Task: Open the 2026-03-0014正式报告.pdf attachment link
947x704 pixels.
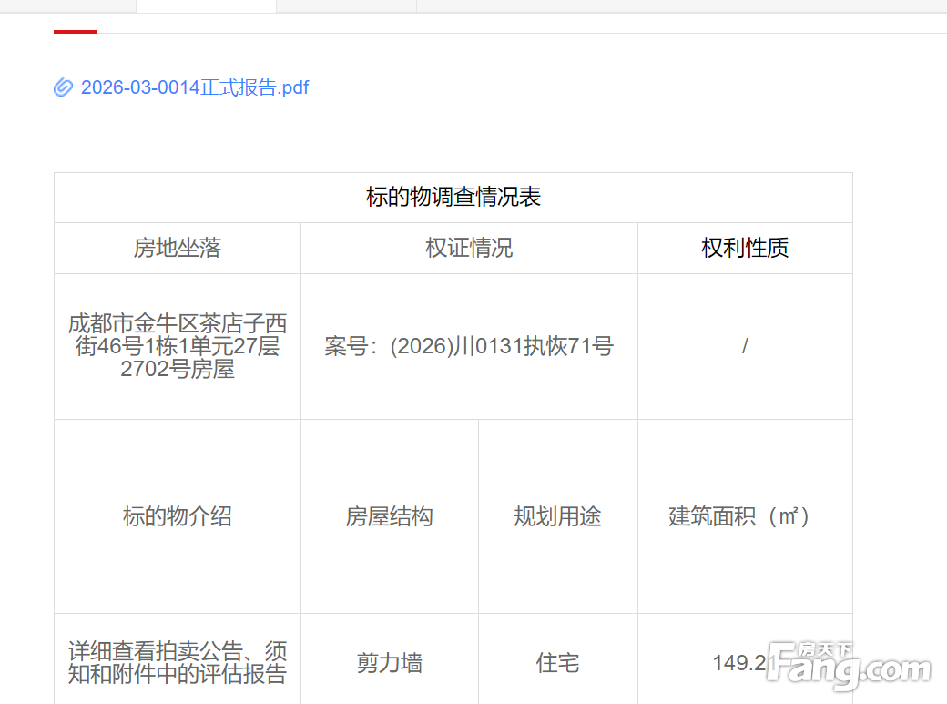Action: (x=195, y=87)
